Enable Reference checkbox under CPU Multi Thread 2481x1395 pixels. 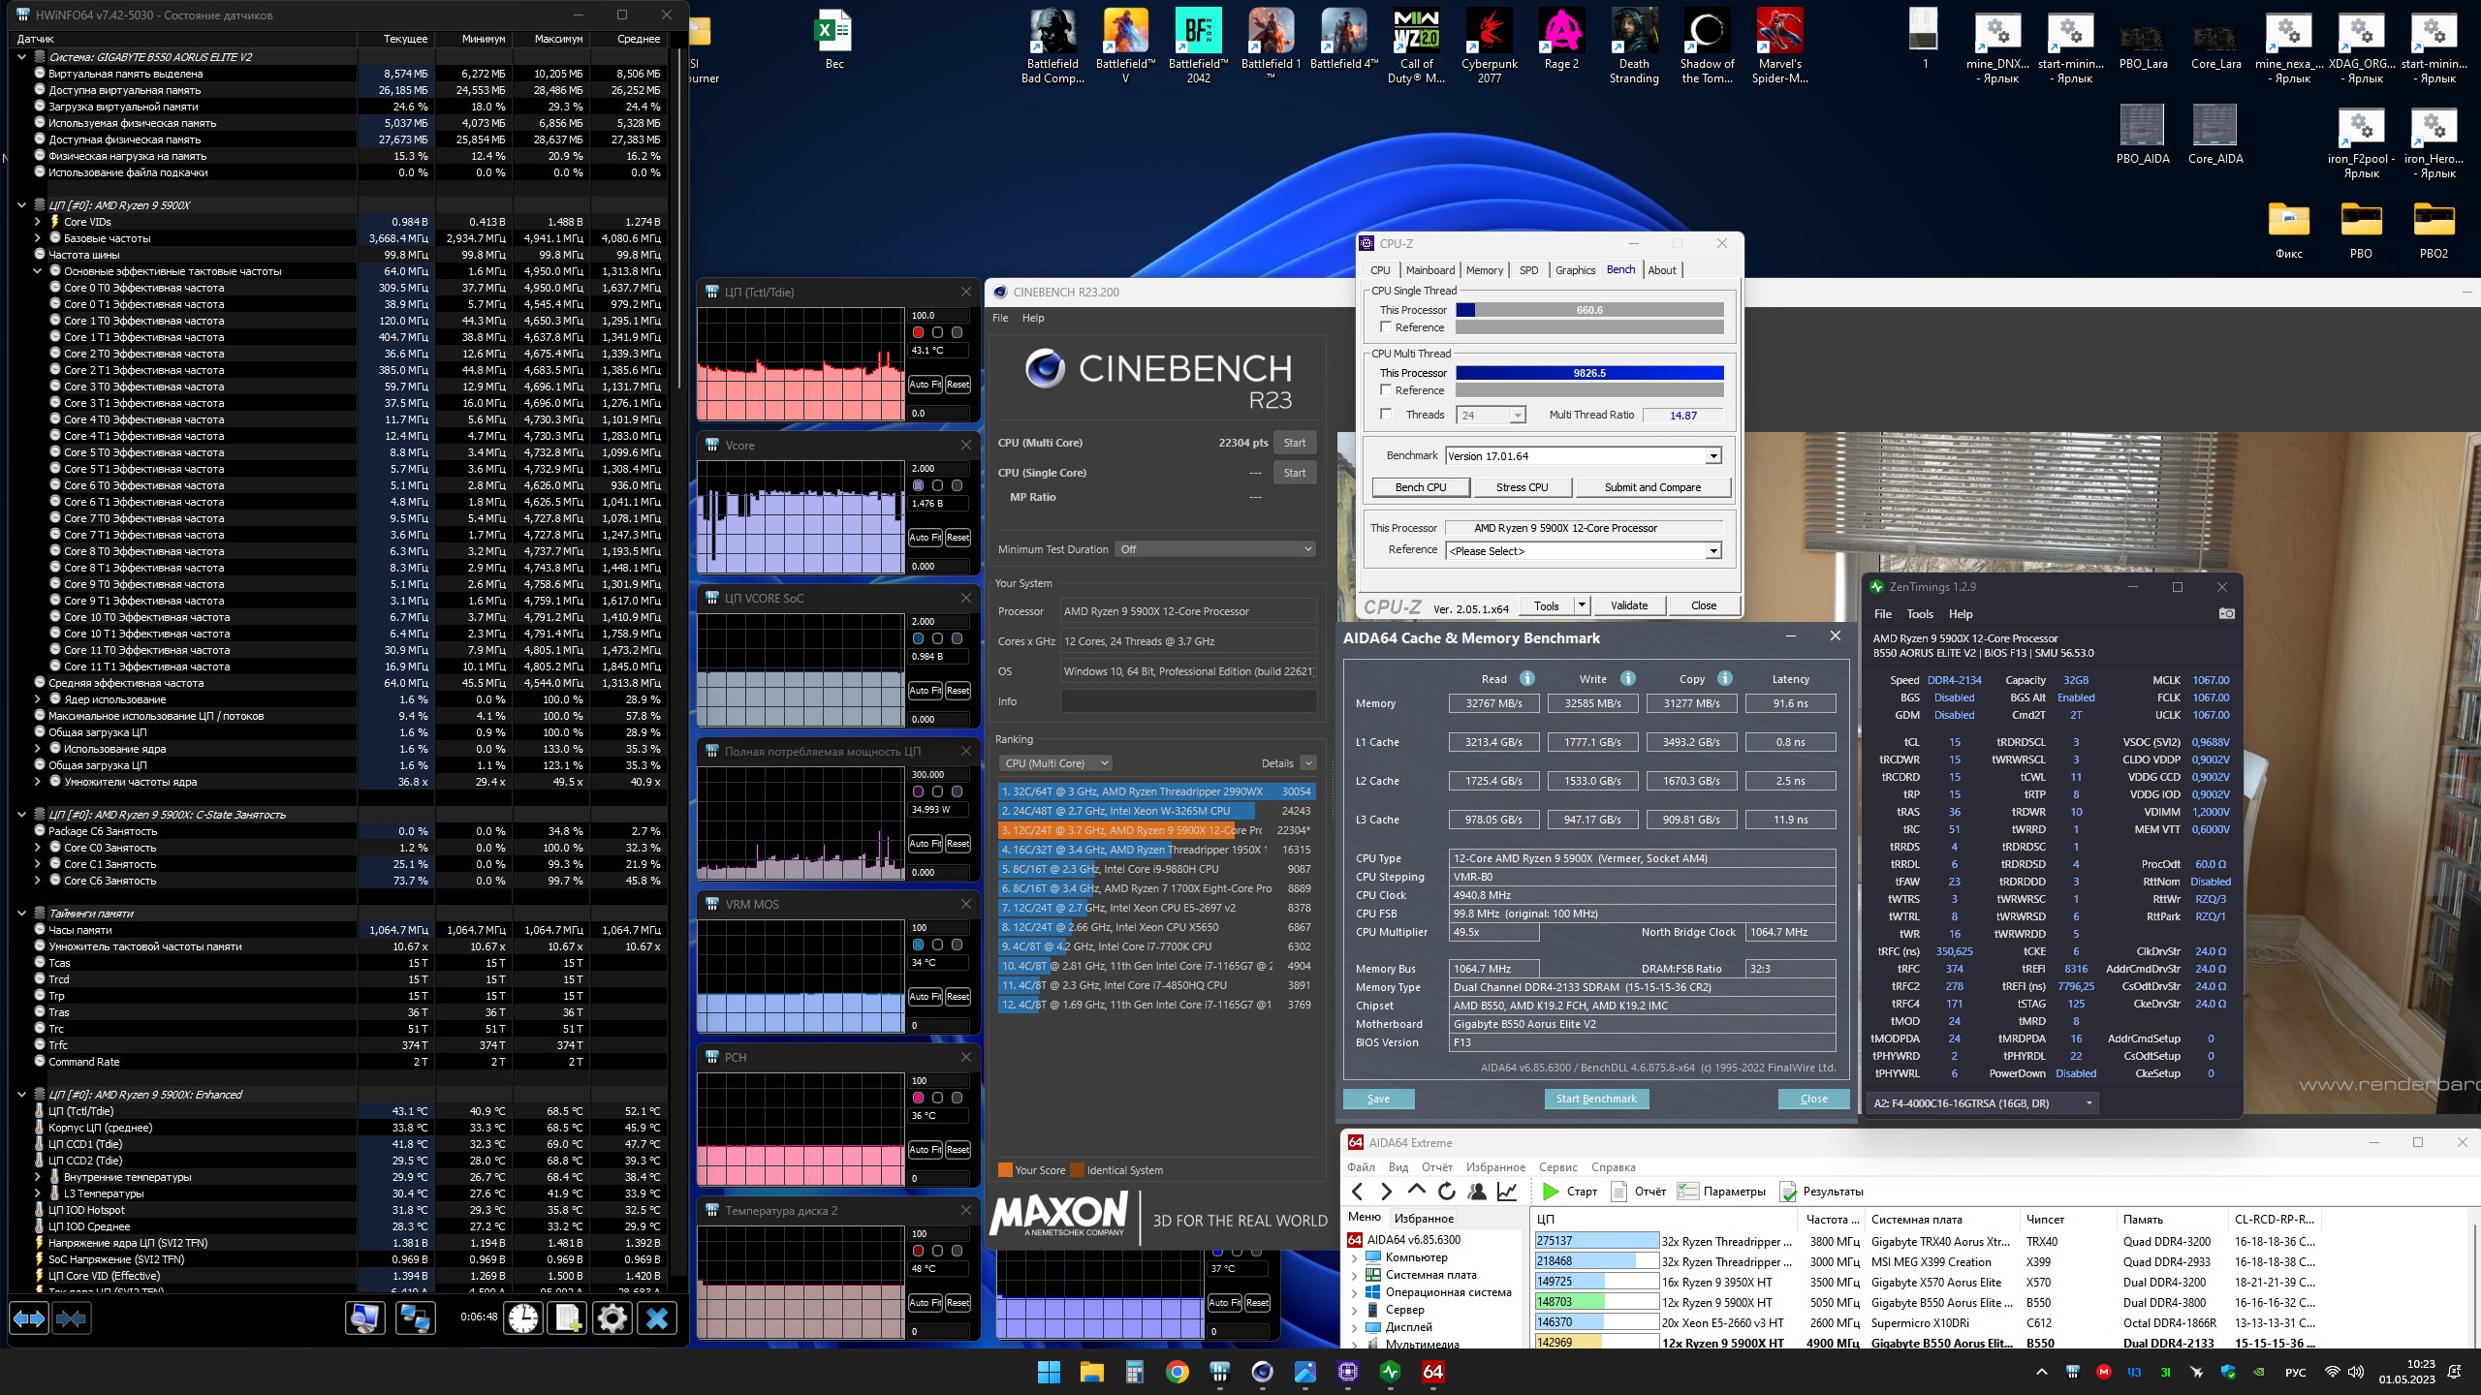click(x=1386, y=389)
